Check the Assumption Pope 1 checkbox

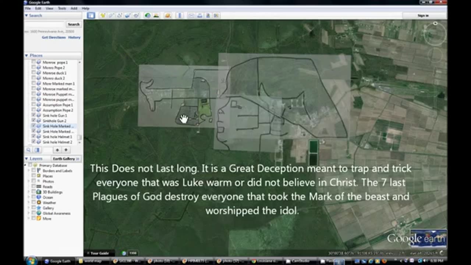click(34, 105)
